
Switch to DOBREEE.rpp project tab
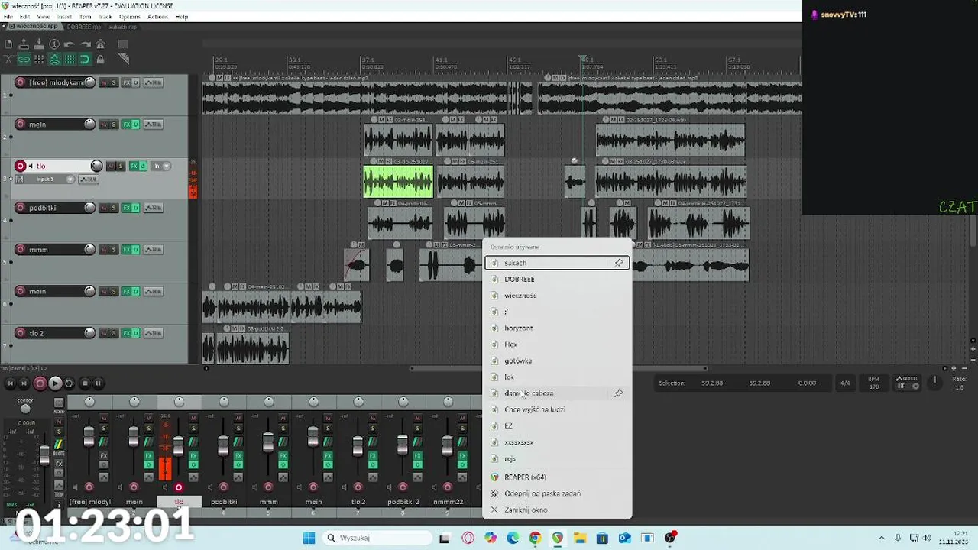point(83,26)
